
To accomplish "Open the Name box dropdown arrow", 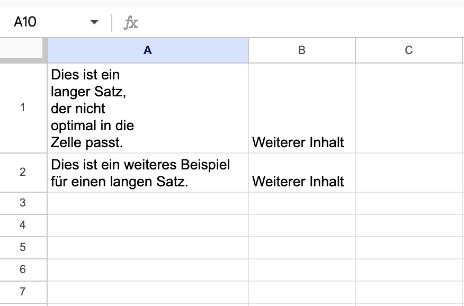I will click(94, 22).
